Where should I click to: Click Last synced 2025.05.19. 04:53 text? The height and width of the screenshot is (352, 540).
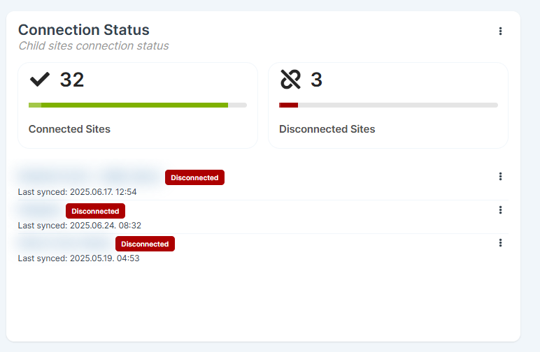pyautogui.click(x=78, y=258)
